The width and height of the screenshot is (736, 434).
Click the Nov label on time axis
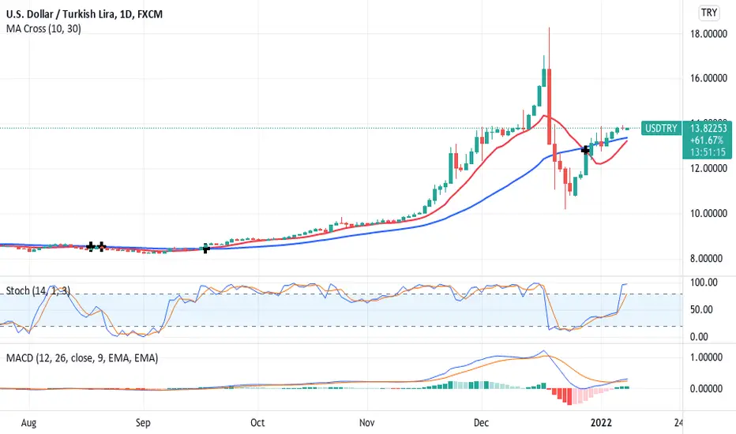tap(366, 423)
